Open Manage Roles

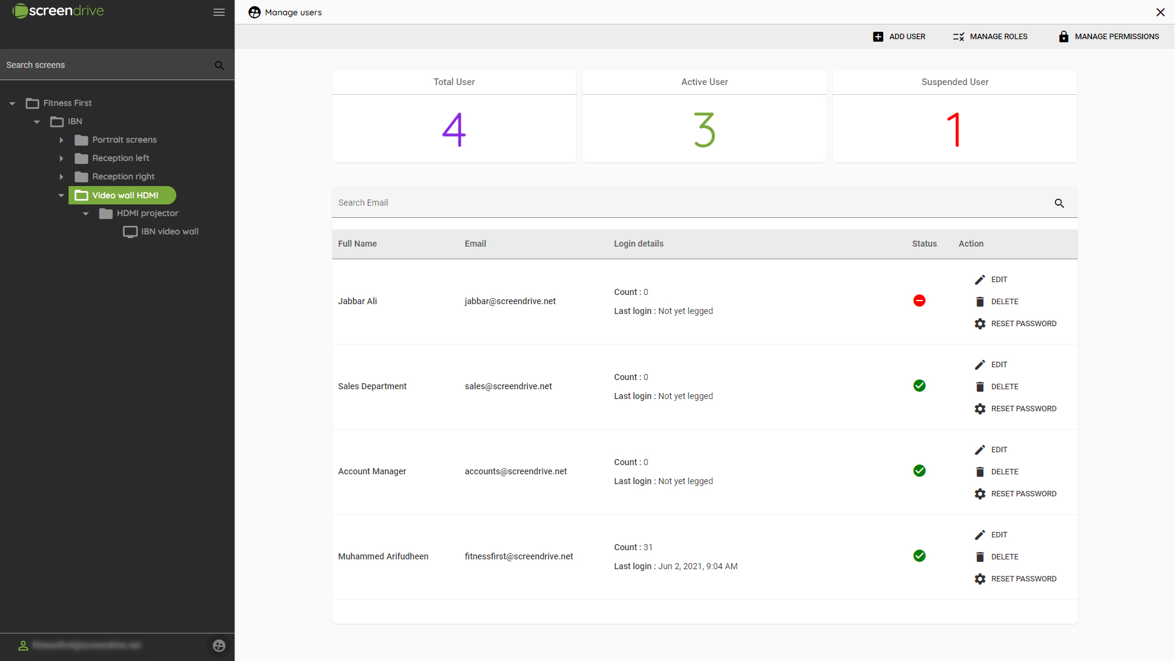990,36
